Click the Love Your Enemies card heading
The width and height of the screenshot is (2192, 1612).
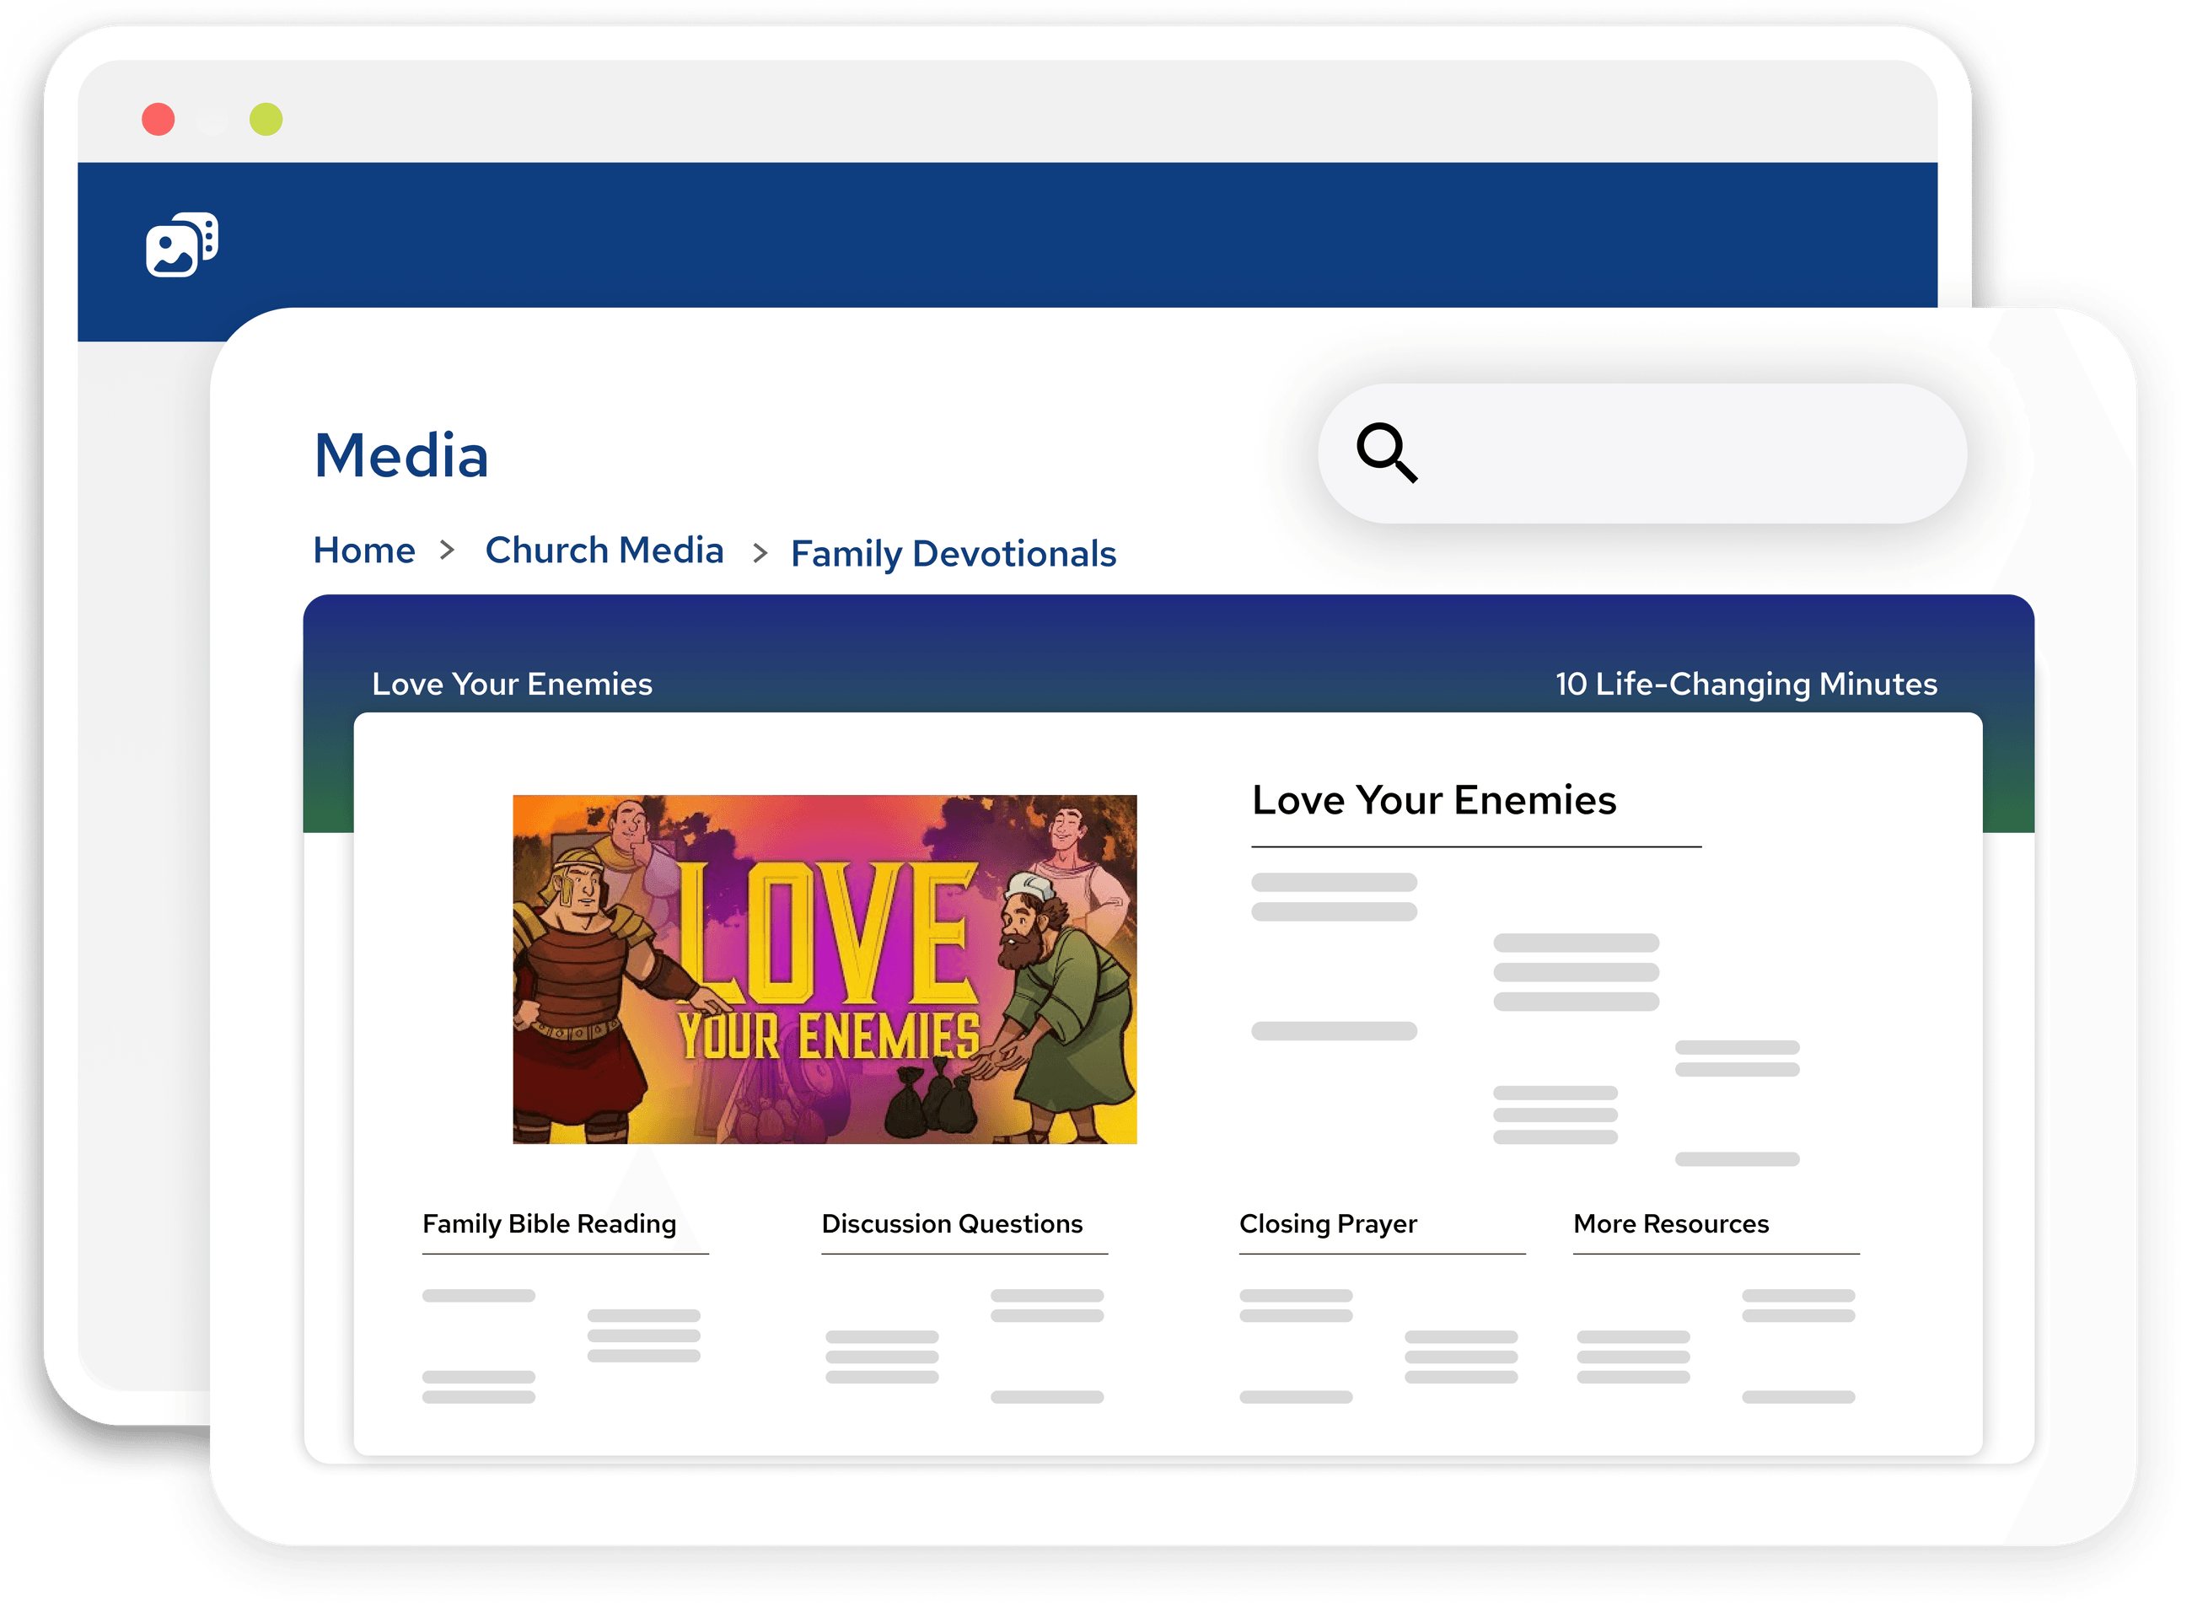tap(1433, 800)
